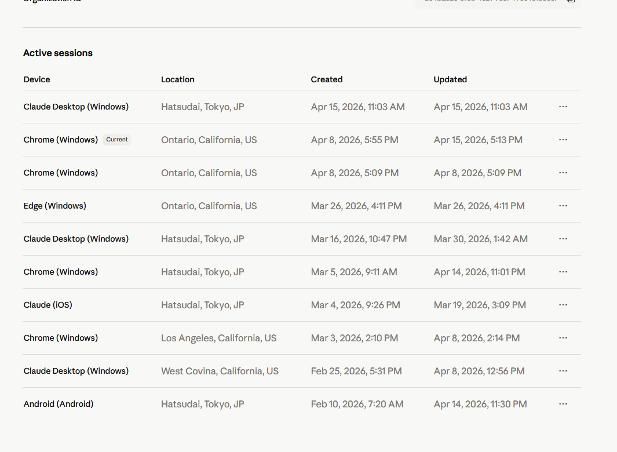Open options for Chrome session created 5:09 PM
This screenshot has width=617, height=452.
(x=563, y=173)
